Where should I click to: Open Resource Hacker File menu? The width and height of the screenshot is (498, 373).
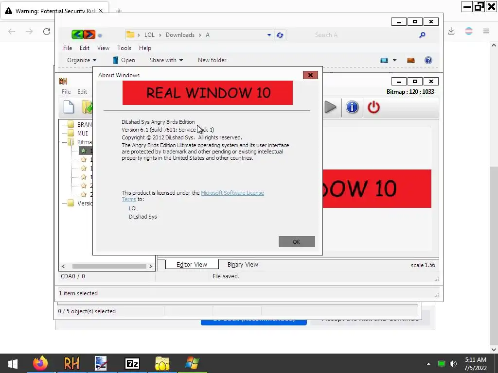pyautogui.click(x=66, y=92)
